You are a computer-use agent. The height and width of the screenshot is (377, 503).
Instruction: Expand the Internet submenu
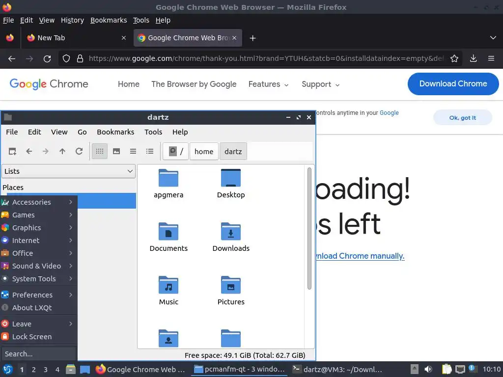tap(38, 241)
